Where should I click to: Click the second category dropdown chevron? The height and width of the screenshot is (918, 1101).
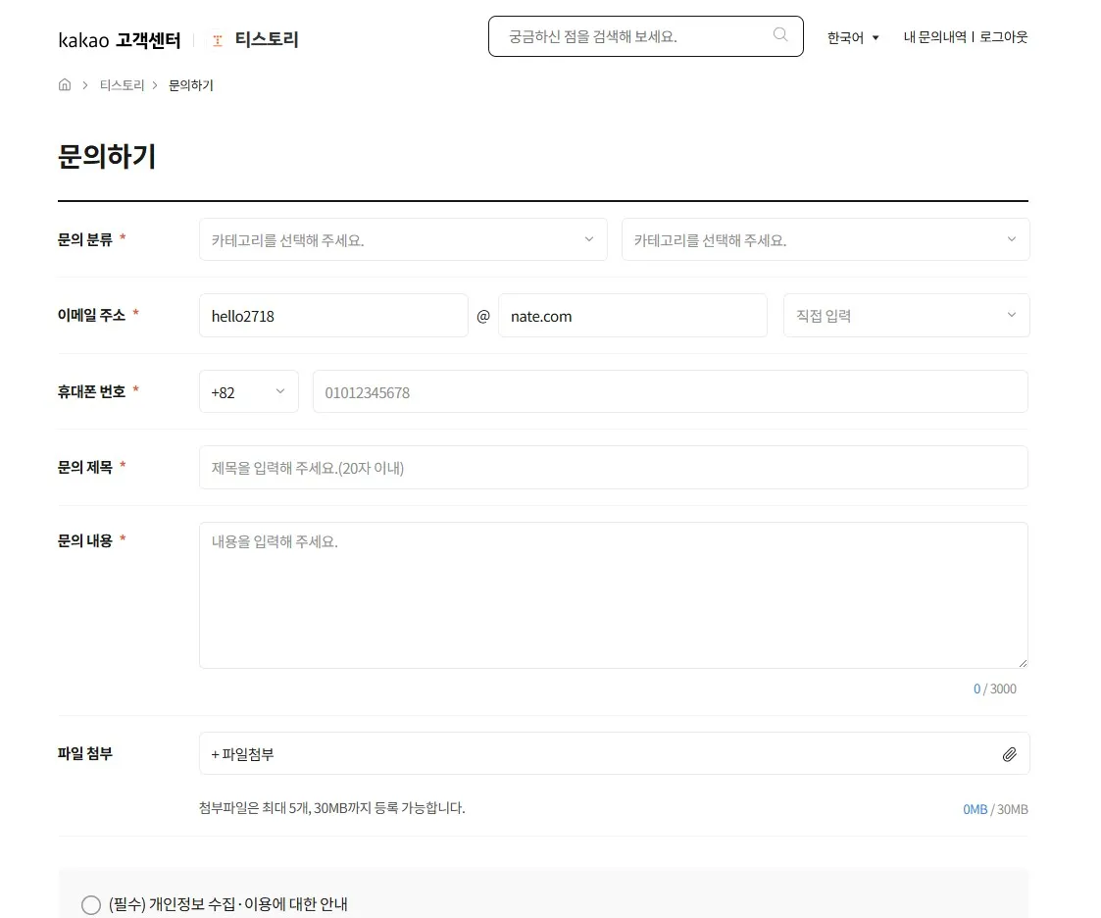(x=1011, y=239)
